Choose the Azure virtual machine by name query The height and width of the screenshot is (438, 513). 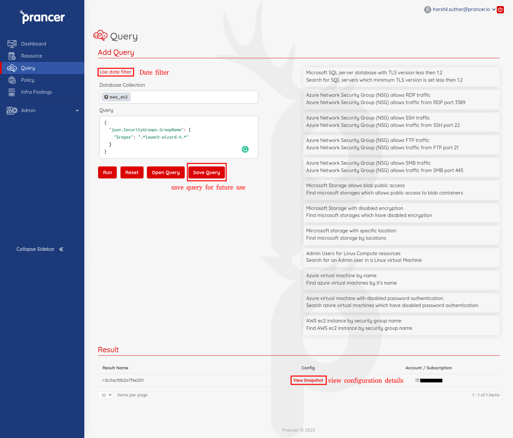coord(401,280)
